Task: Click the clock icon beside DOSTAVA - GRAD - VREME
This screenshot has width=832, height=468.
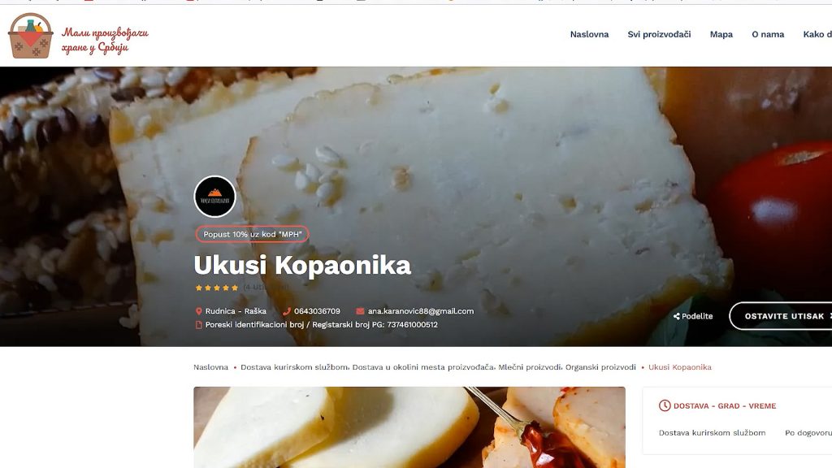Action: click(x=665, y=406)
